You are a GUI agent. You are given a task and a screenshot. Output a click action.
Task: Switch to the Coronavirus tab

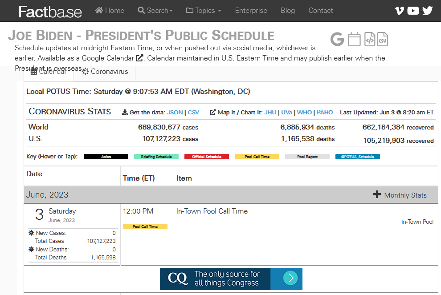(105, 71)
